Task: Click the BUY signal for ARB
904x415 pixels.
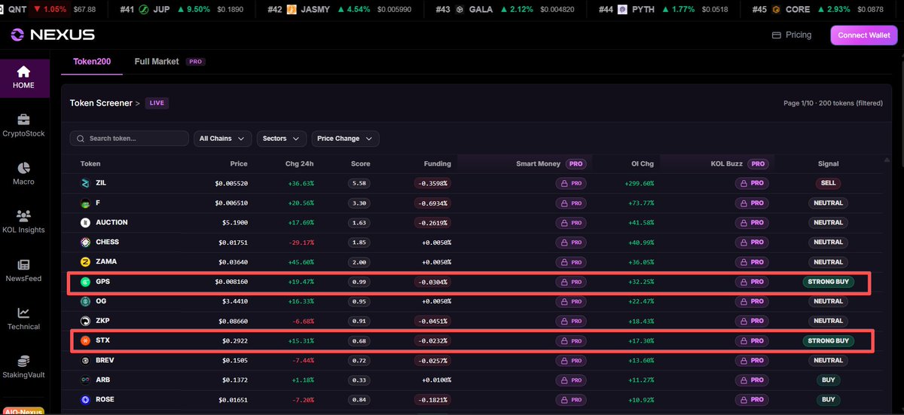Action: (828, 380)
